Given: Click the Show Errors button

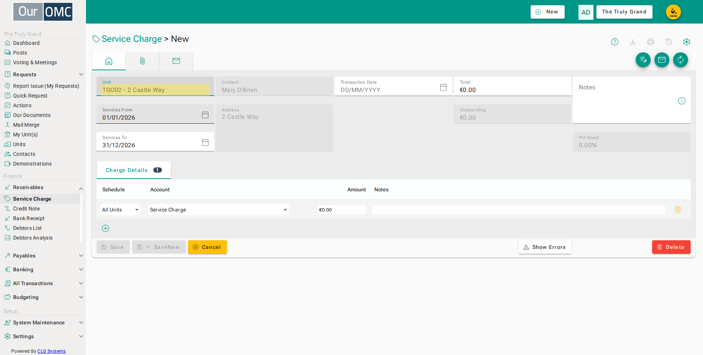Looking at the screenshot, I should 545,247.
